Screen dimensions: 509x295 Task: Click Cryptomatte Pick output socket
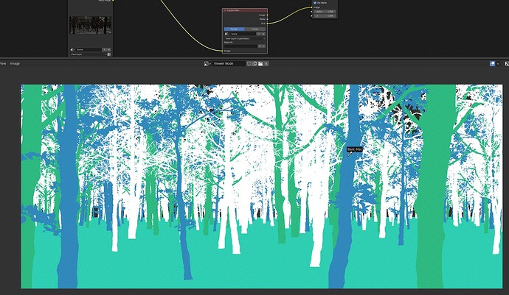267,24
